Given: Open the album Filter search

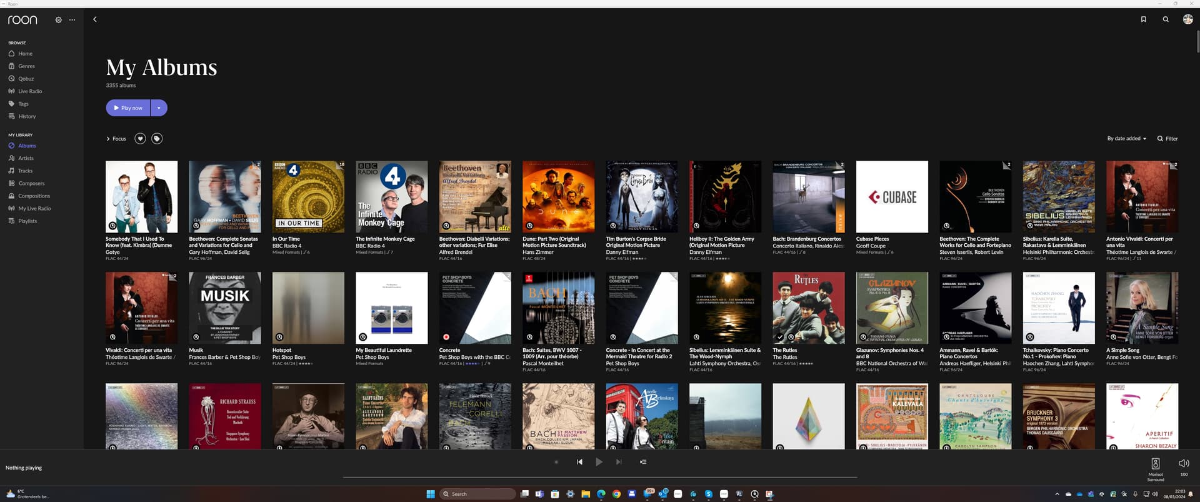Looking at the screenshot, I should coord(1167,139).
